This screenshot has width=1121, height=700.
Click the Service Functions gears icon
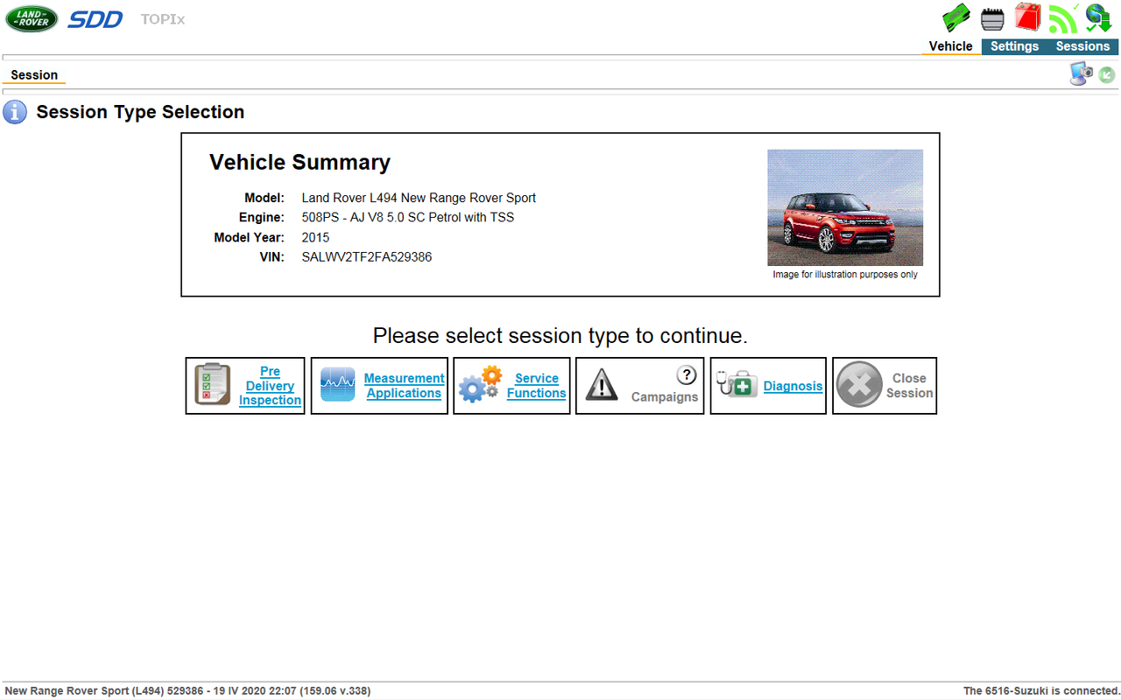480,385
